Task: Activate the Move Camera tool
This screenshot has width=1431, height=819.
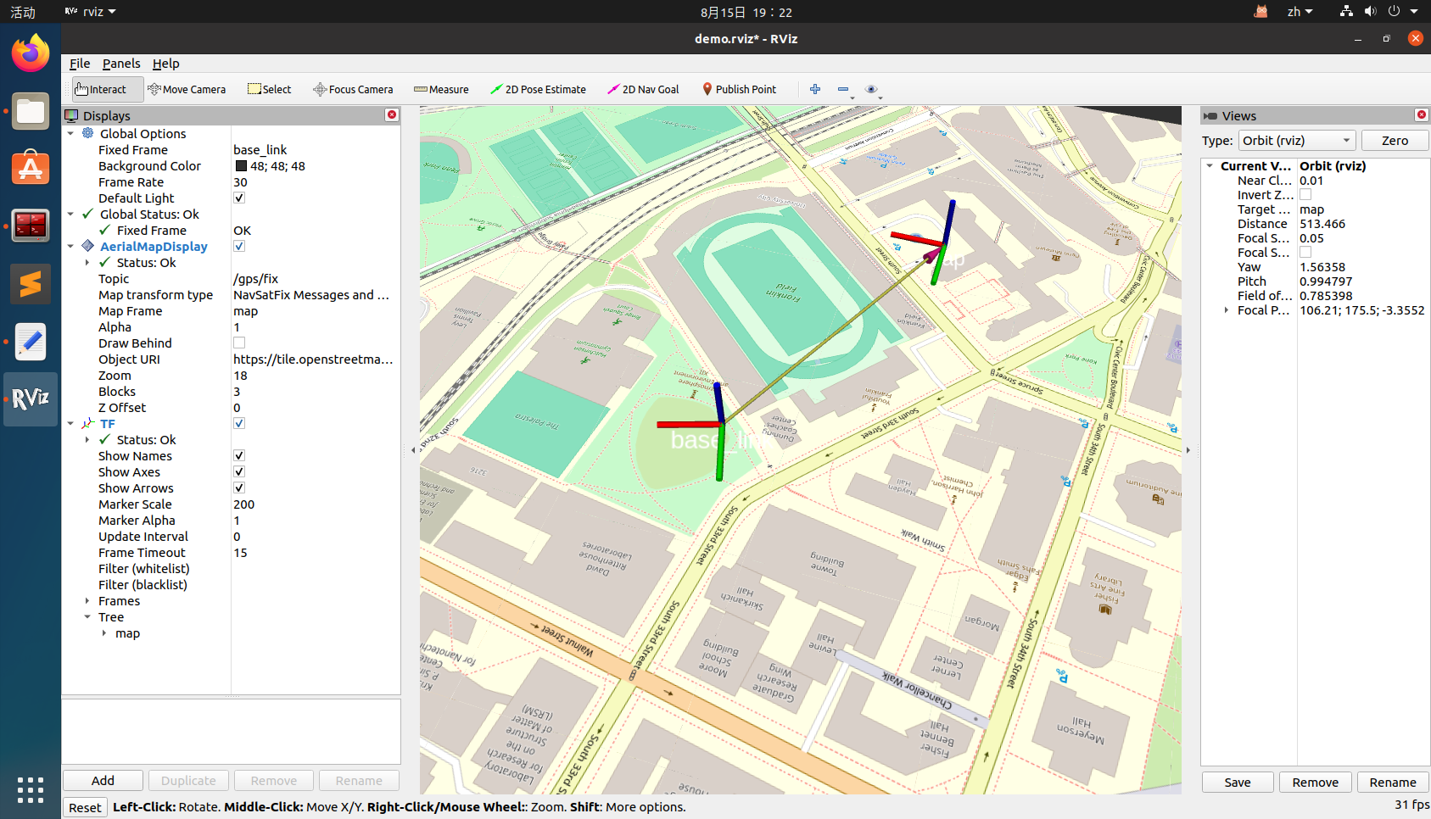Action: tap(187, 89)
